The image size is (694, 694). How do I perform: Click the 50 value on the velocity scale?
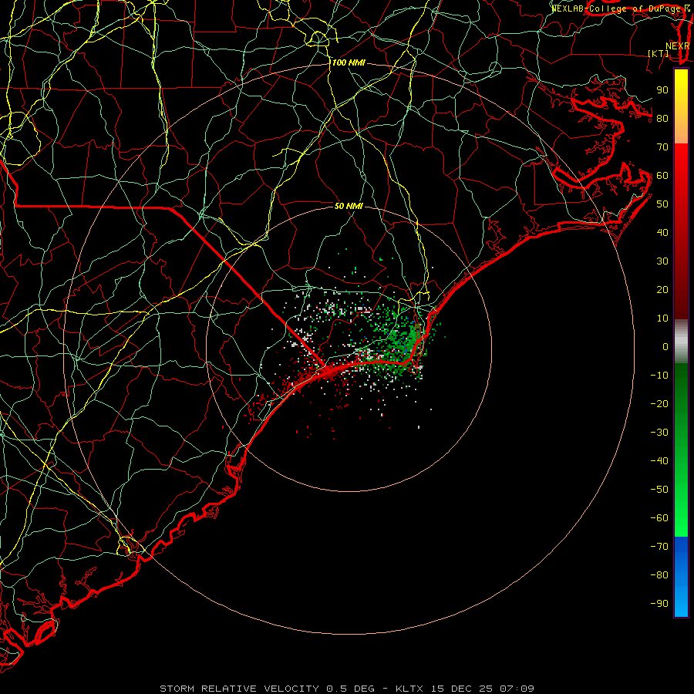click(662, 204)
